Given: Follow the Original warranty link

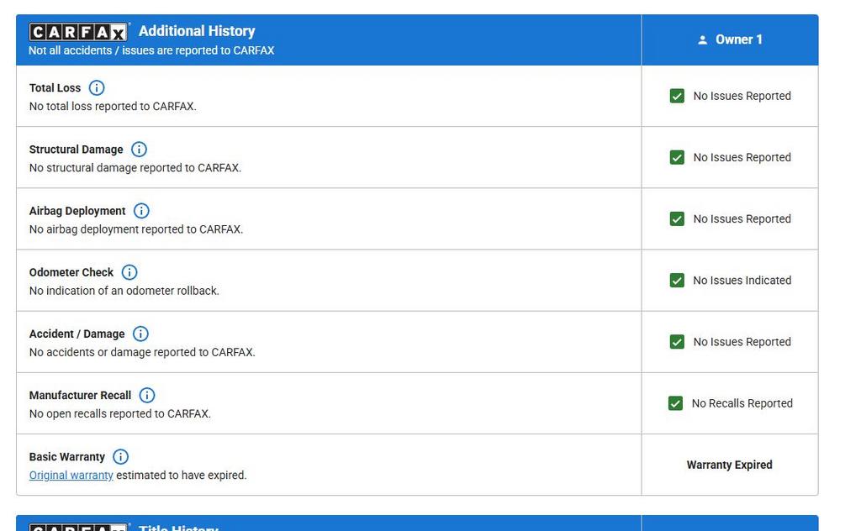Looking at the screenshot, I should [71, 475].
